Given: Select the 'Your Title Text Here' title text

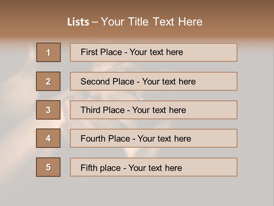Looking at the screenshot, I should (152, 22).
